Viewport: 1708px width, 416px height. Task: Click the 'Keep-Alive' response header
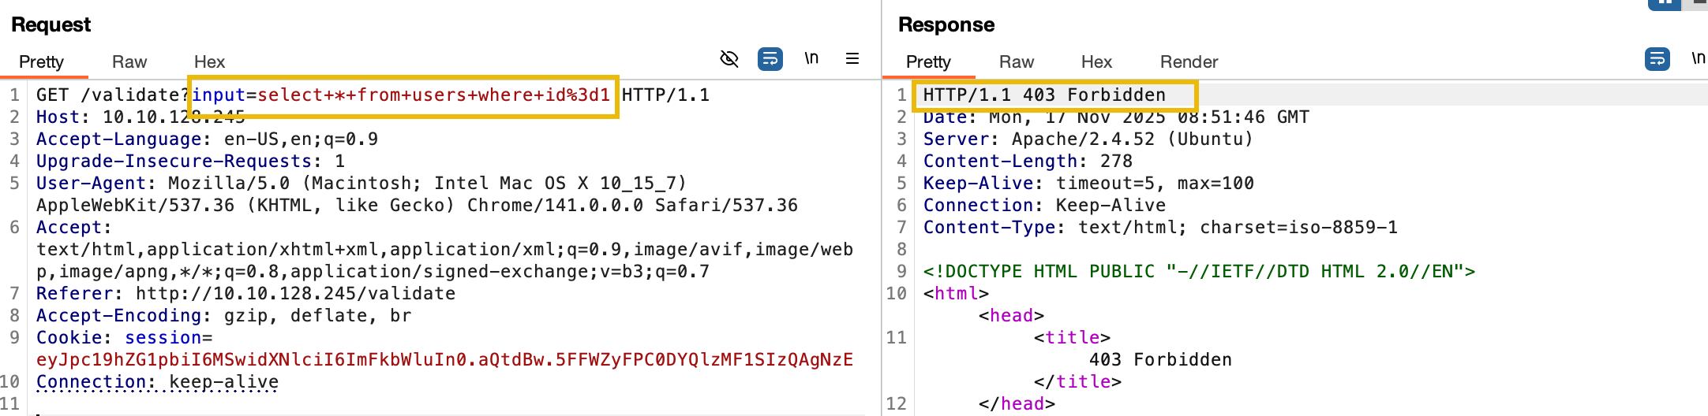click(979, 183)
